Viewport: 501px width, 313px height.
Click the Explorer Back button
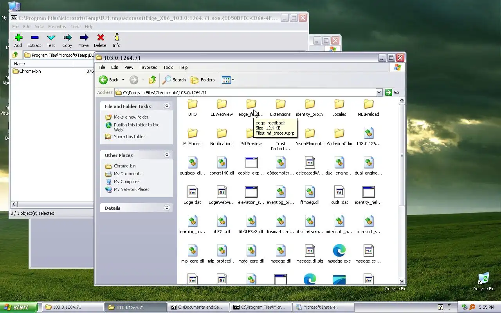point(109,80)
